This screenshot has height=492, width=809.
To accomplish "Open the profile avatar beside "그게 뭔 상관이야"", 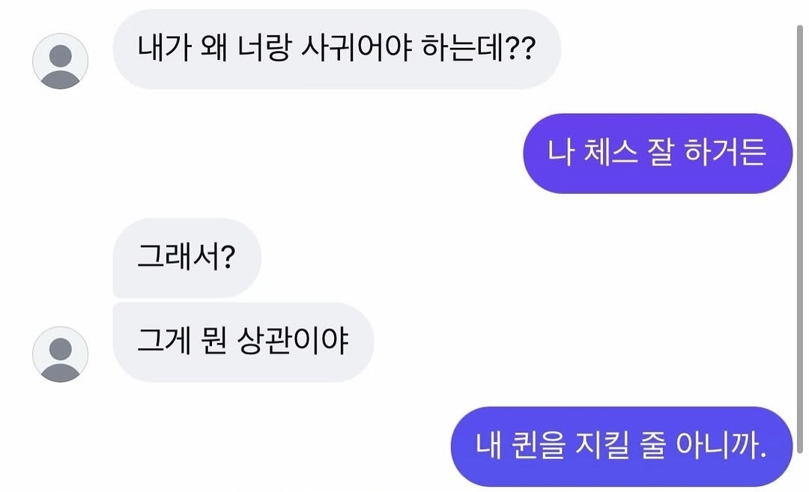I will (61, 354).
